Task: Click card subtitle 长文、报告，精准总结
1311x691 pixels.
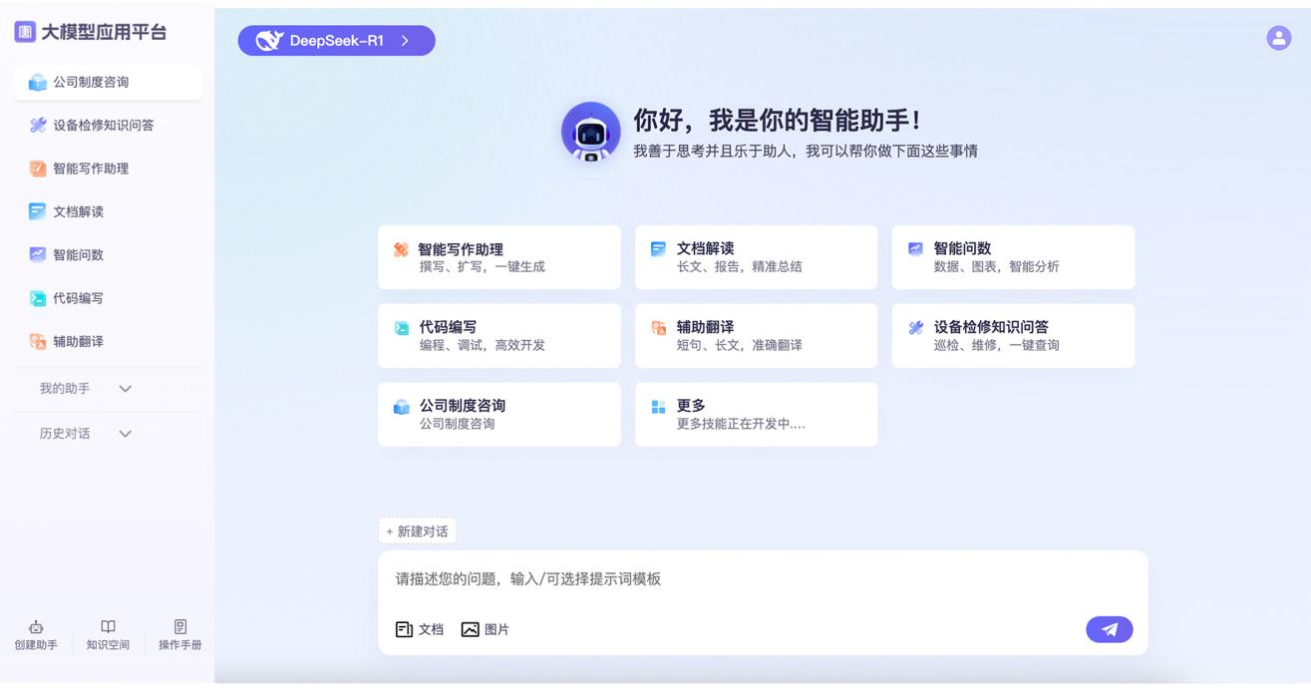Action: pyautogui.click(x=740, y=267)
